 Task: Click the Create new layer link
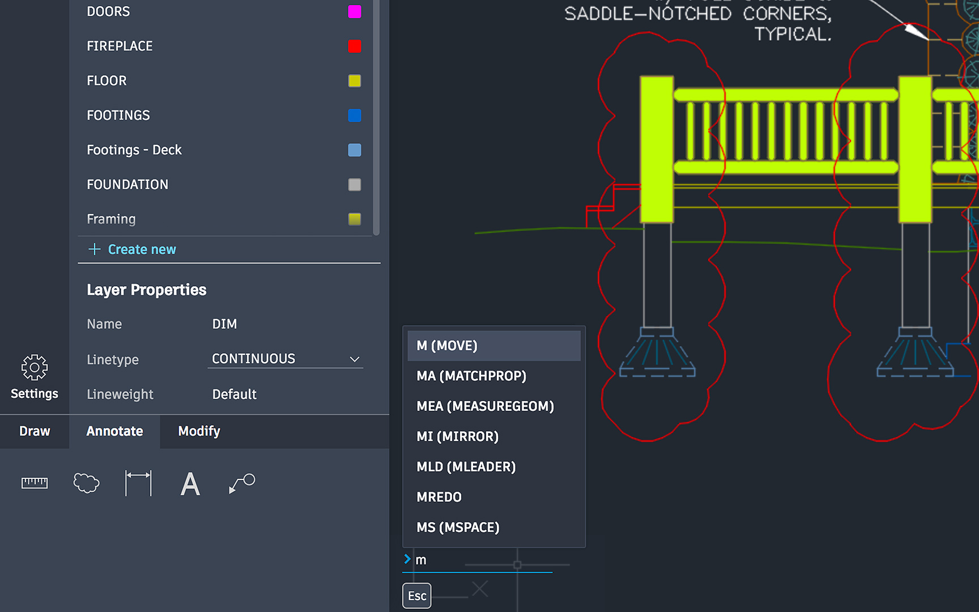click(x=142, y=249)
